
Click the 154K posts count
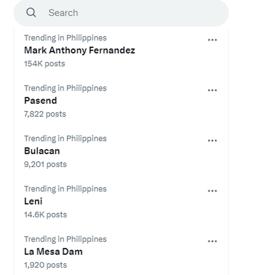[45, 64]
